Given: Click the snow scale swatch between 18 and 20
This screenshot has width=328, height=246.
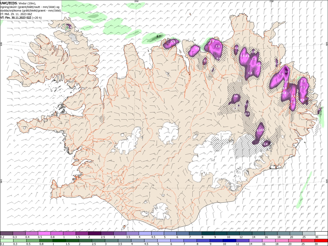Looking at the screenshot, I should pyautogui.click(x=283, y=233).
